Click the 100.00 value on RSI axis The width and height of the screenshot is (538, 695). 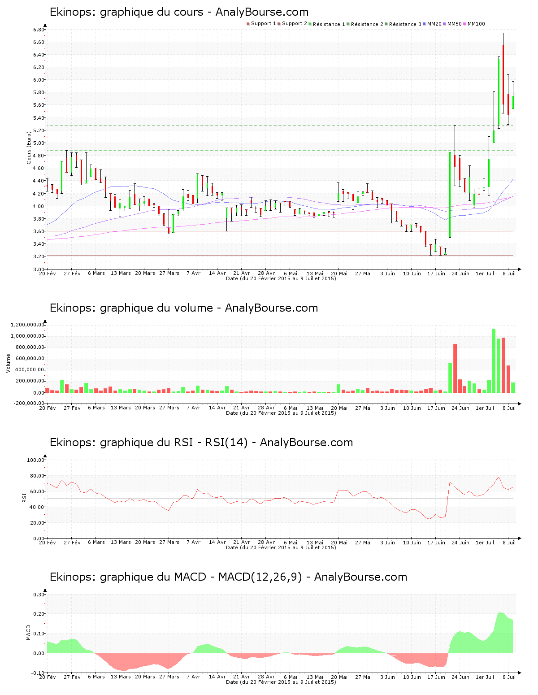pos(36,460)
